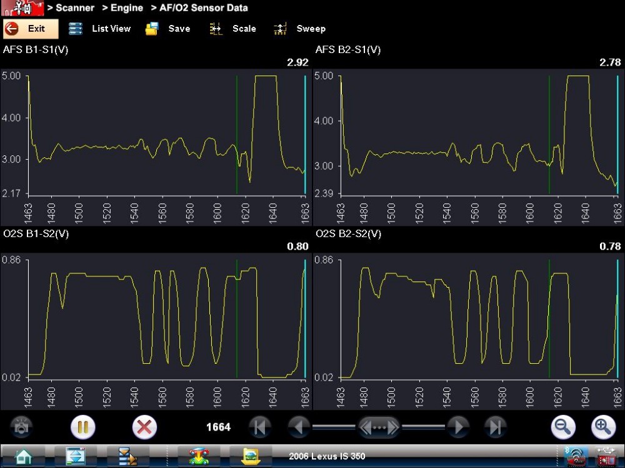Select the AFS B2-S1(V) graph title
Image resolution: width=625 pixels, height=468 pixels.
tap(348, 50)
